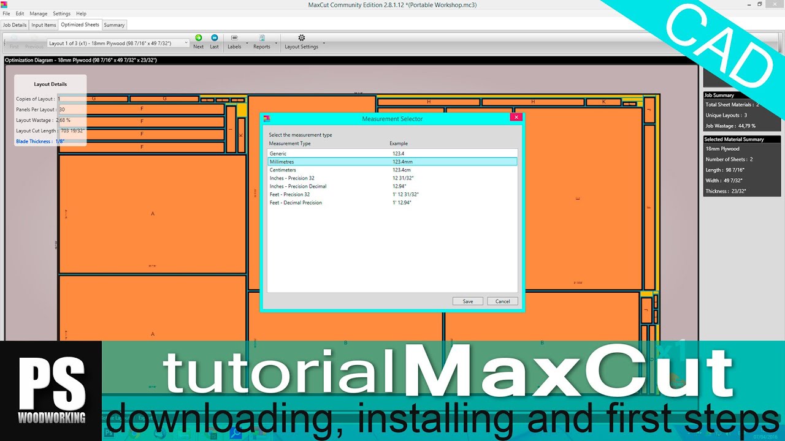
Task: Select the Centimeters measurement type
Action: pos(392,170)
